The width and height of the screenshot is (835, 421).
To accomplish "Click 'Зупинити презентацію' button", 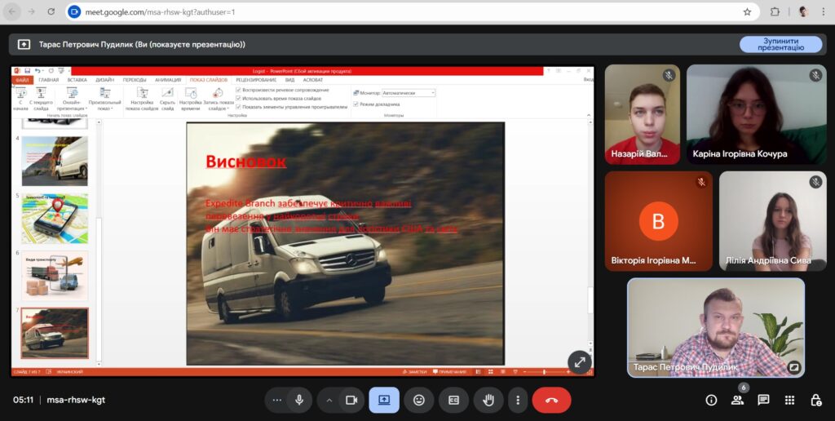I will point(780,44).
